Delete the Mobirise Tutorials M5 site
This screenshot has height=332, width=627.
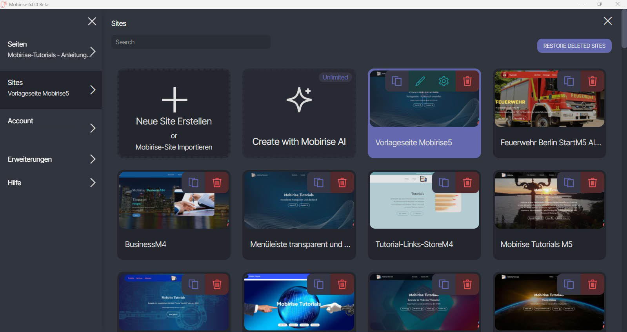[592, 182]
